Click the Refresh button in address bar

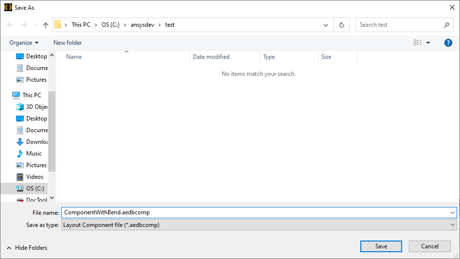[x=342, y=25]
